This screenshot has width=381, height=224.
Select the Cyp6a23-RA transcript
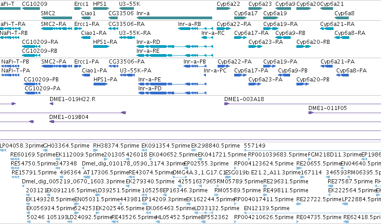point(256,46)
